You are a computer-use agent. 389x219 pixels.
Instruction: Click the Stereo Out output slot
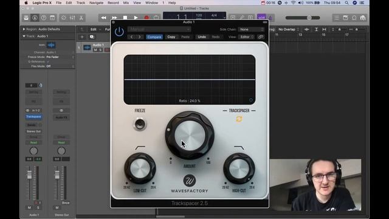tap(33, 131)
